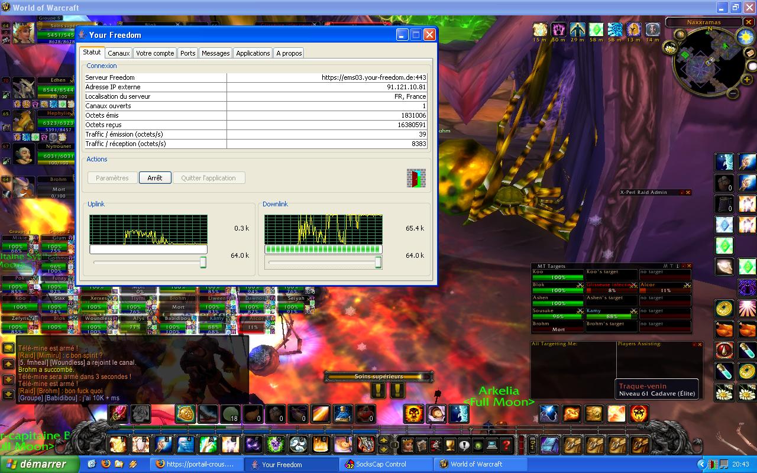Target Alcor frame in MT Targets

click(x=665, y=287)
